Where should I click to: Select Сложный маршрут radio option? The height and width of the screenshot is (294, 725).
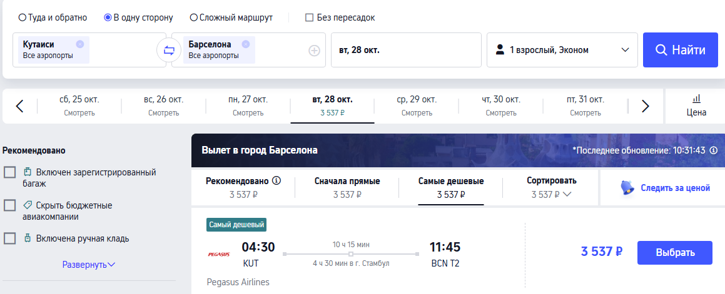click(194, 18)
